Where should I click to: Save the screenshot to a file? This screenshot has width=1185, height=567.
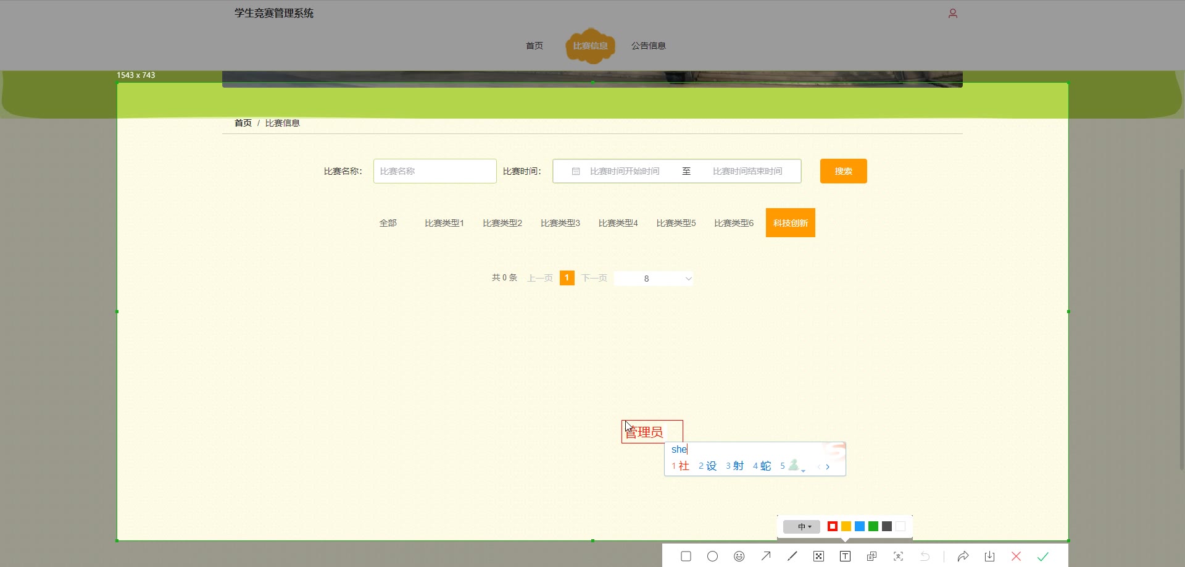990,556
